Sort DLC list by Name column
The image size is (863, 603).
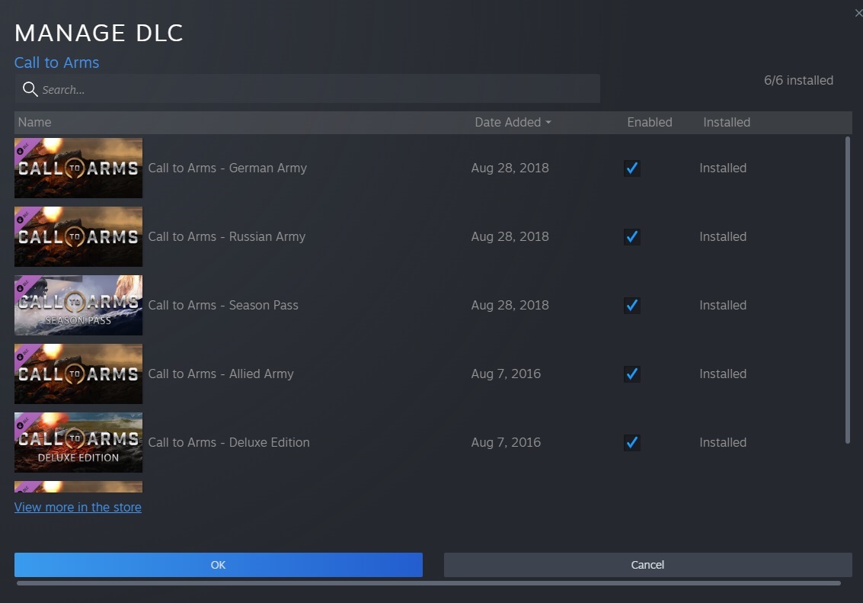point(35,122)
